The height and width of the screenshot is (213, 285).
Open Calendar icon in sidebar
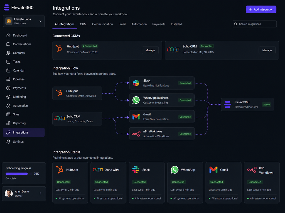click(8, 70)
